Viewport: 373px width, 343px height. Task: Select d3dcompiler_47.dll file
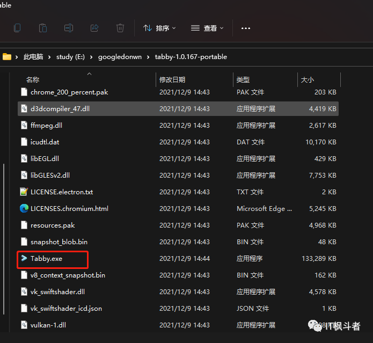coord(178,109)
